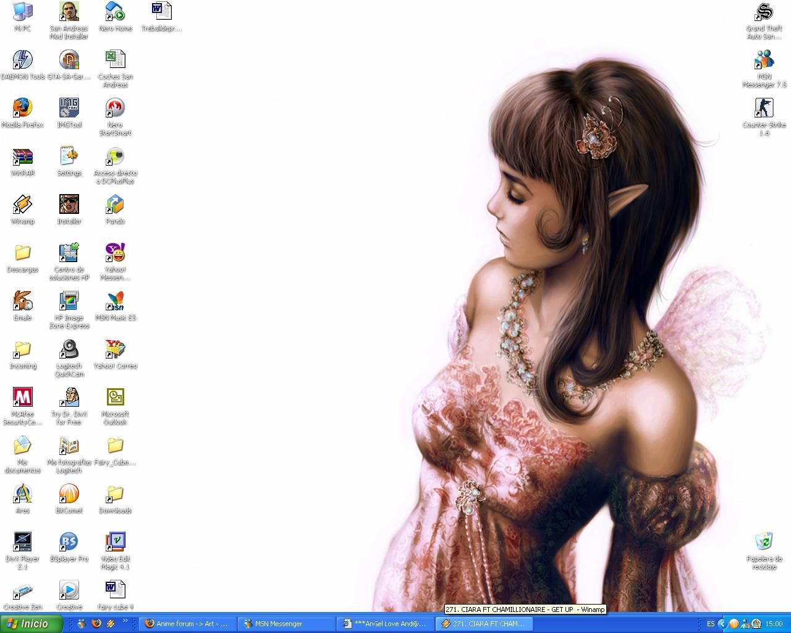Launch HP Image Zone Express
This screenshot has height=633, width=791.
(x=69, y=310)
